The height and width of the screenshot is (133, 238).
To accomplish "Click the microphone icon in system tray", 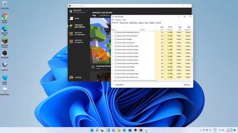I will [x=210, y=130].
